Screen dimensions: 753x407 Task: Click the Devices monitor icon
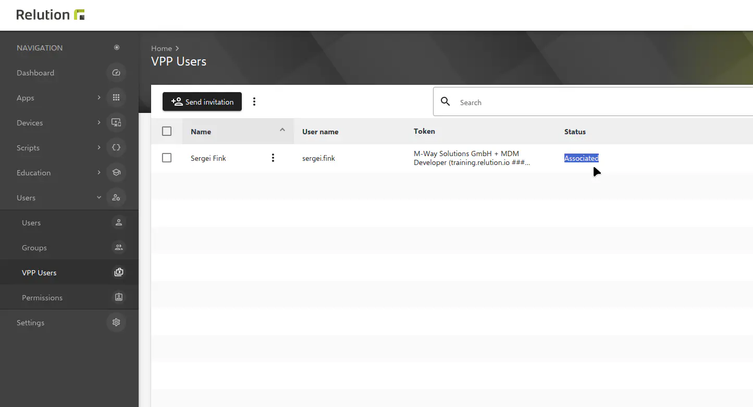pos(116,123)
